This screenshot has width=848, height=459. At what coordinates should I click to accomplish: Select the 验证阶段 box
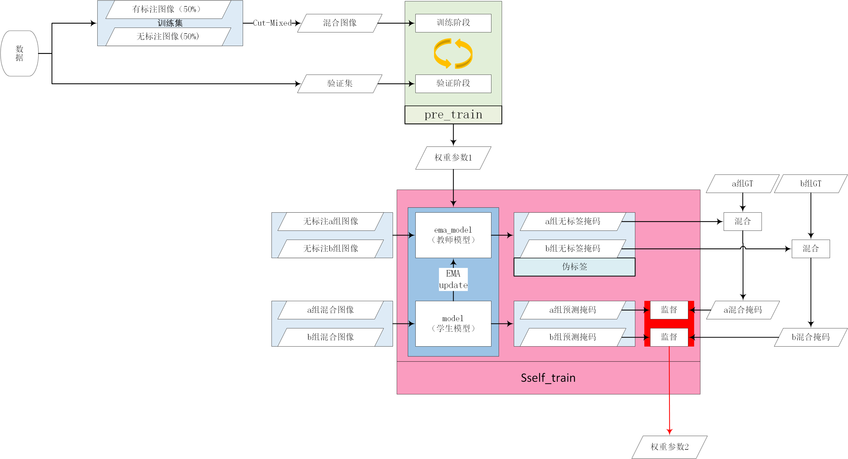pyautogui.click(x=453, y=84)
